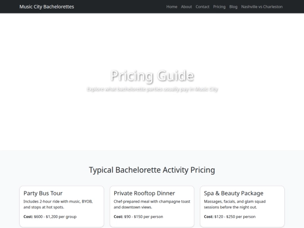Image resolution: width=304 pixels, height=228 pixels.
Task: Click the $90 - $150 per person cost
Action: click(x=144, y=217)
